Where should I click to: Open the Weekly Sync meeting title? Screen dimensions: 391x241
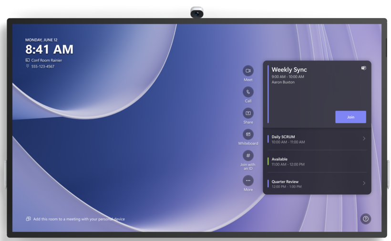click(289, 70)
